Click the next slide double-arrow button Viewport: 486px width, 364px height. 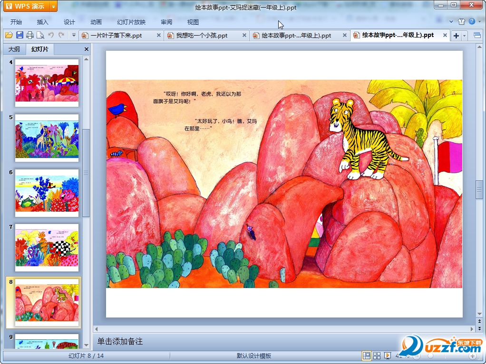[479, 328]
